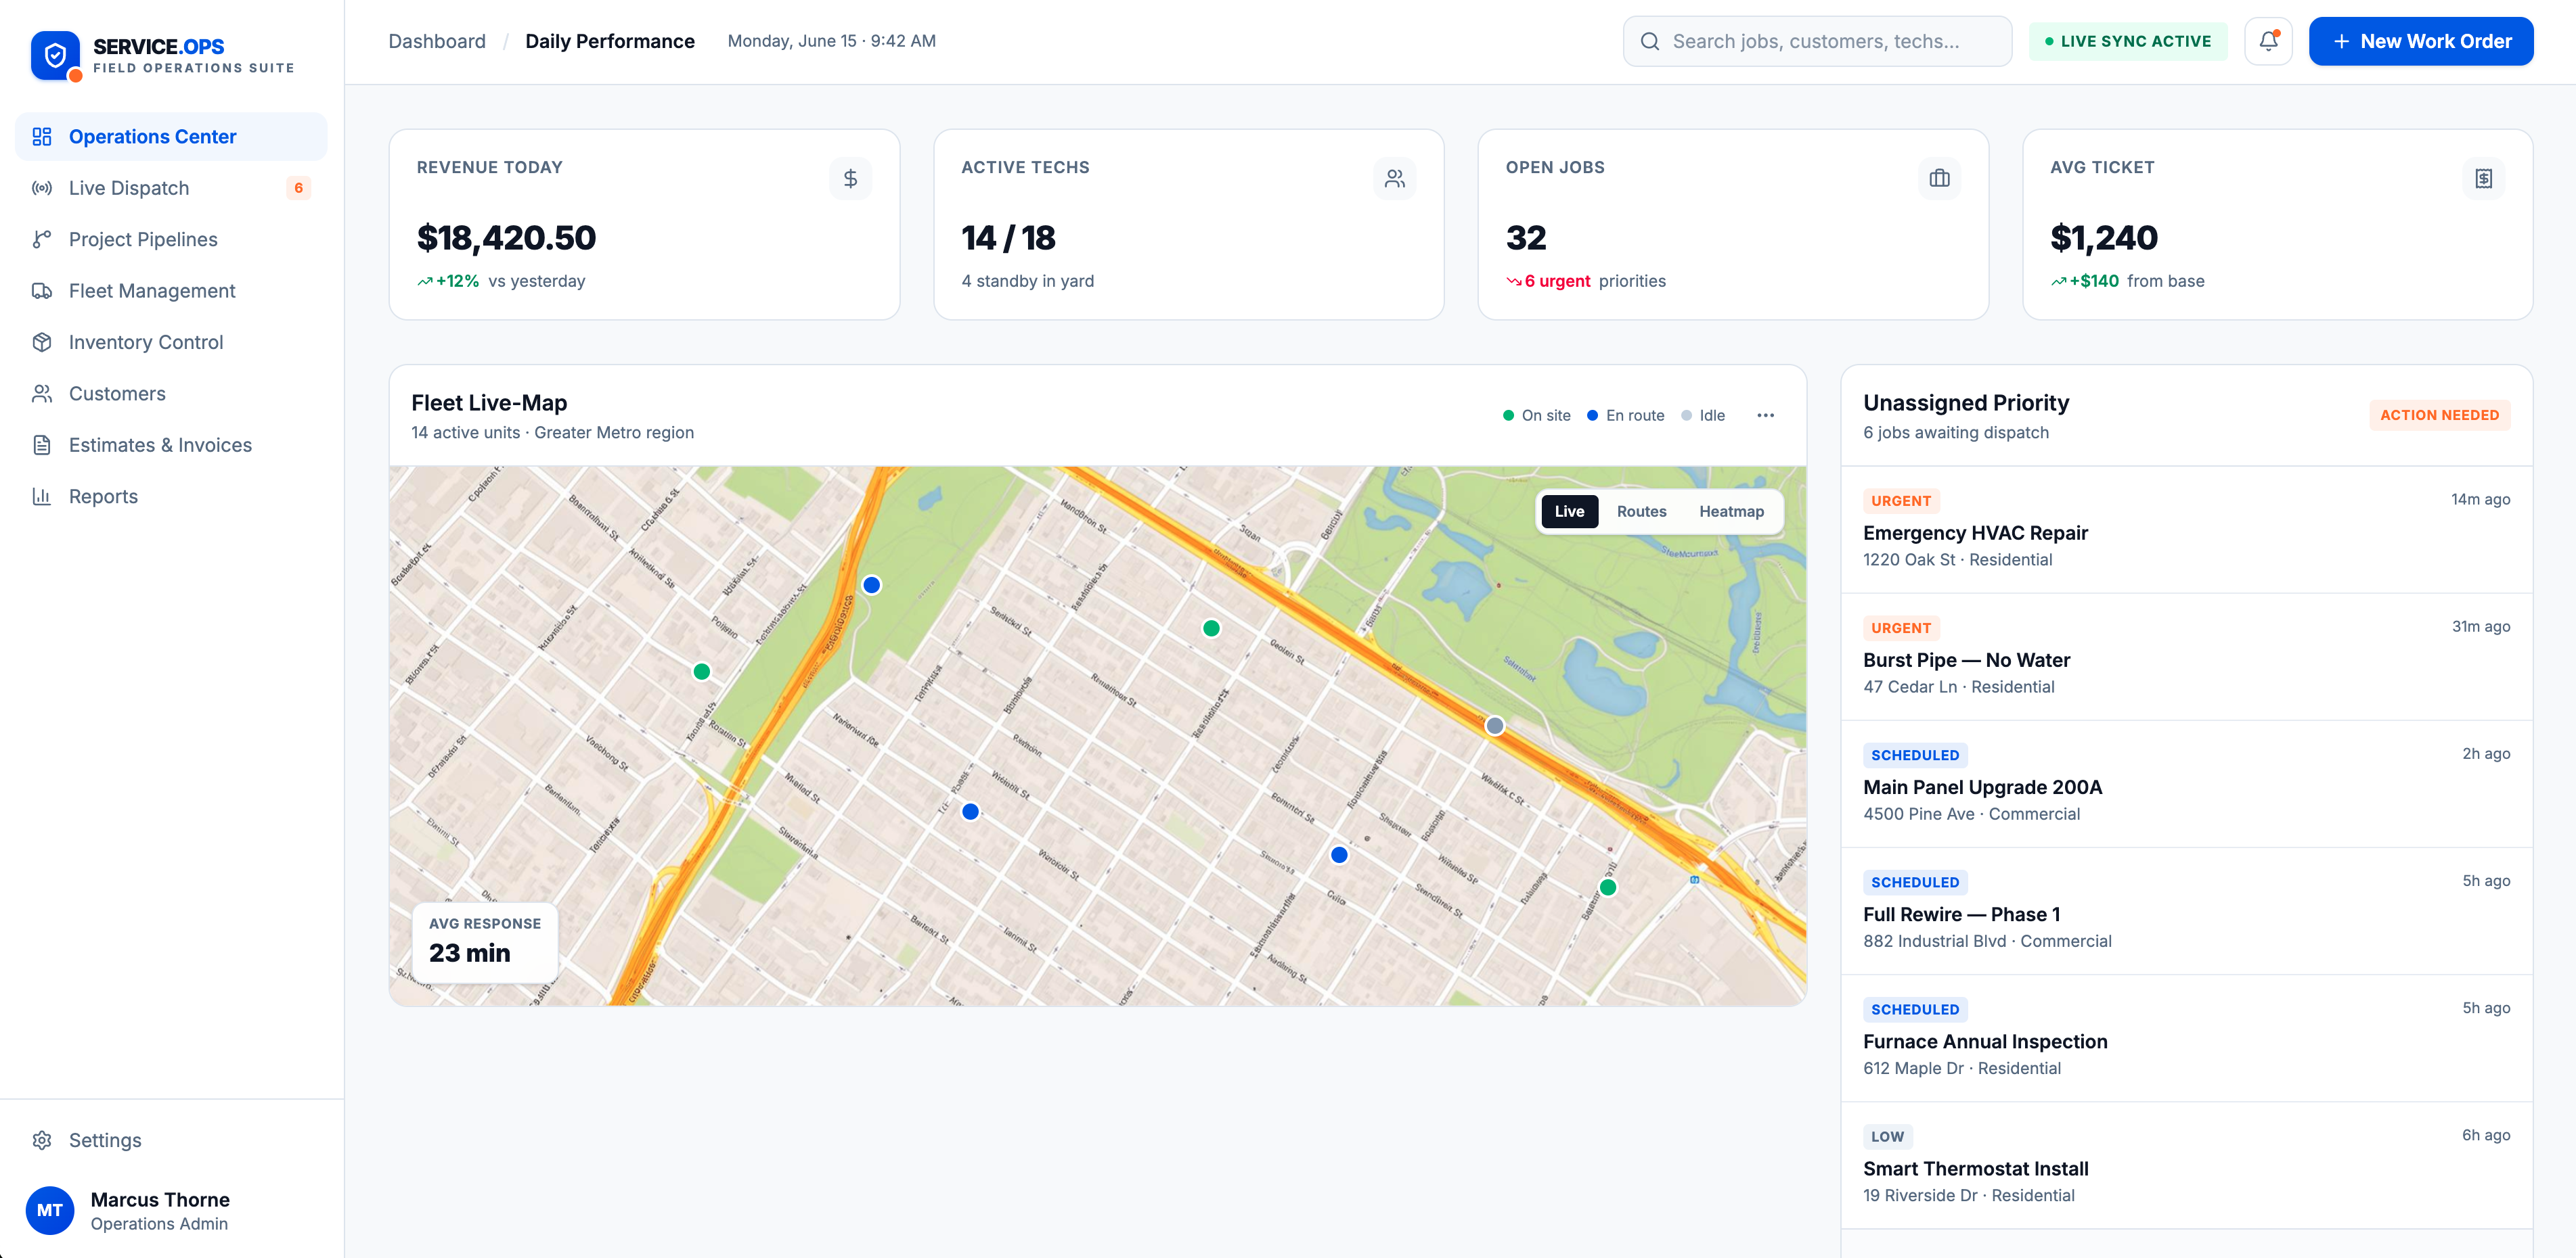This screenshot has width=2576, height=1258.
Task: Open the Emergency HVAC Repair job
Action: pyautogui.click(x=2186, y=530)
